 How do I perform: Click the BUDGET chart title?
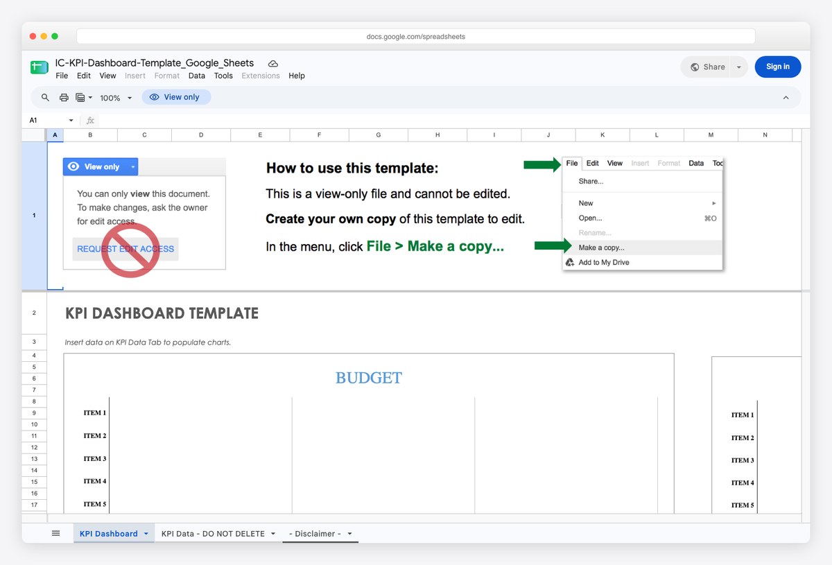click(368, 378)
